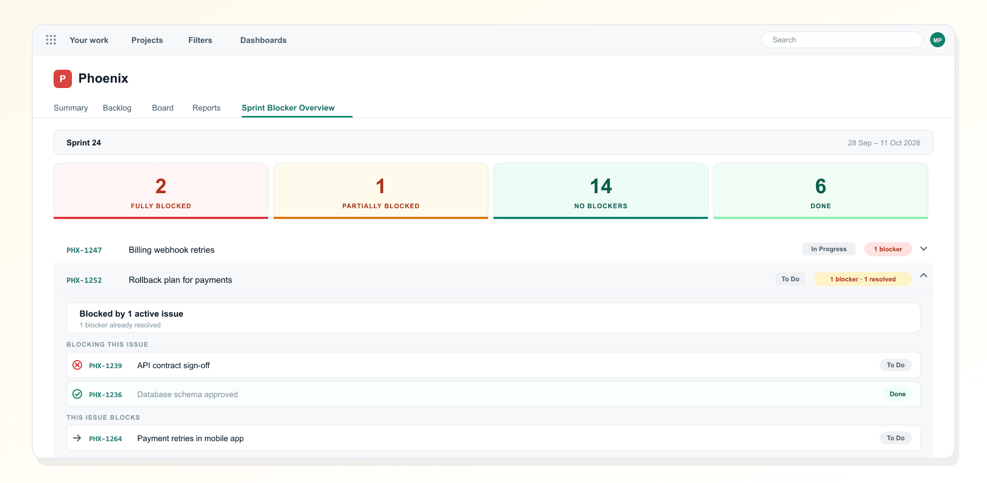Click the Phoenix project name heading
The image size is (987, 483).
103,78
